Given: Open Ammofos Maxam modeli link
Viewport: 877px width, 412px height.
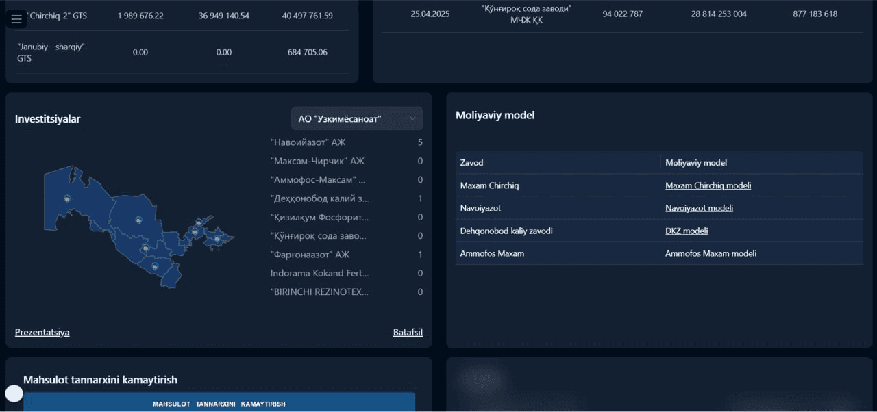Looking at the screenshot, I should (711, 253).
